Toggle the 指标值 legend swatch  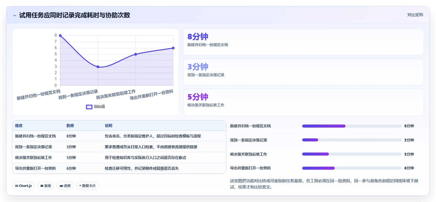coord(89,107)
